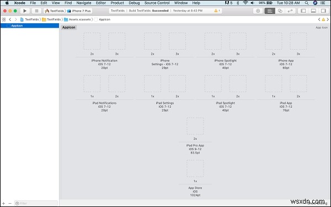Select iPhone App 60pt 3x slot
Viewport: 331px width, 207px height.
pos(298,41)
